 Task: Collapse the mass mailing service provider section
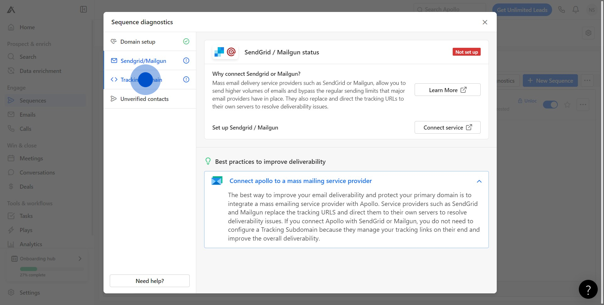[x=479, y=181]
